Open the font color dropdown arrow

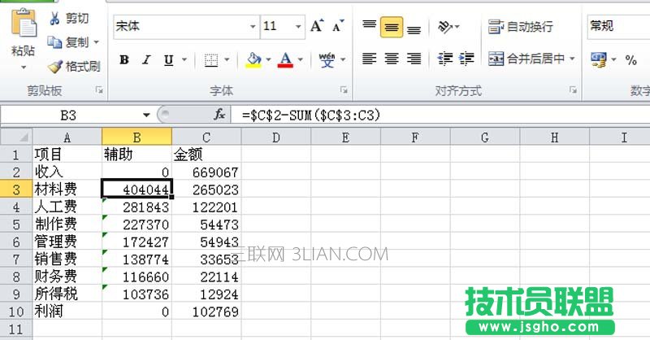300,59
